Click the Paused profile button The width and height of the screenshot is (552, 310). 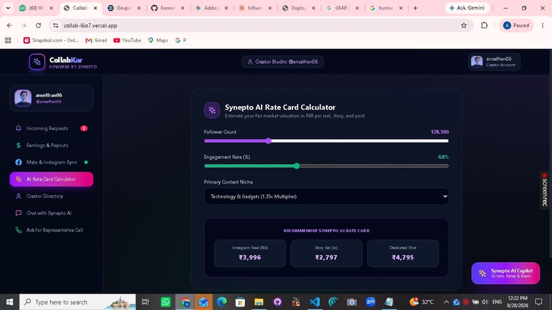(x=516, y=25)
